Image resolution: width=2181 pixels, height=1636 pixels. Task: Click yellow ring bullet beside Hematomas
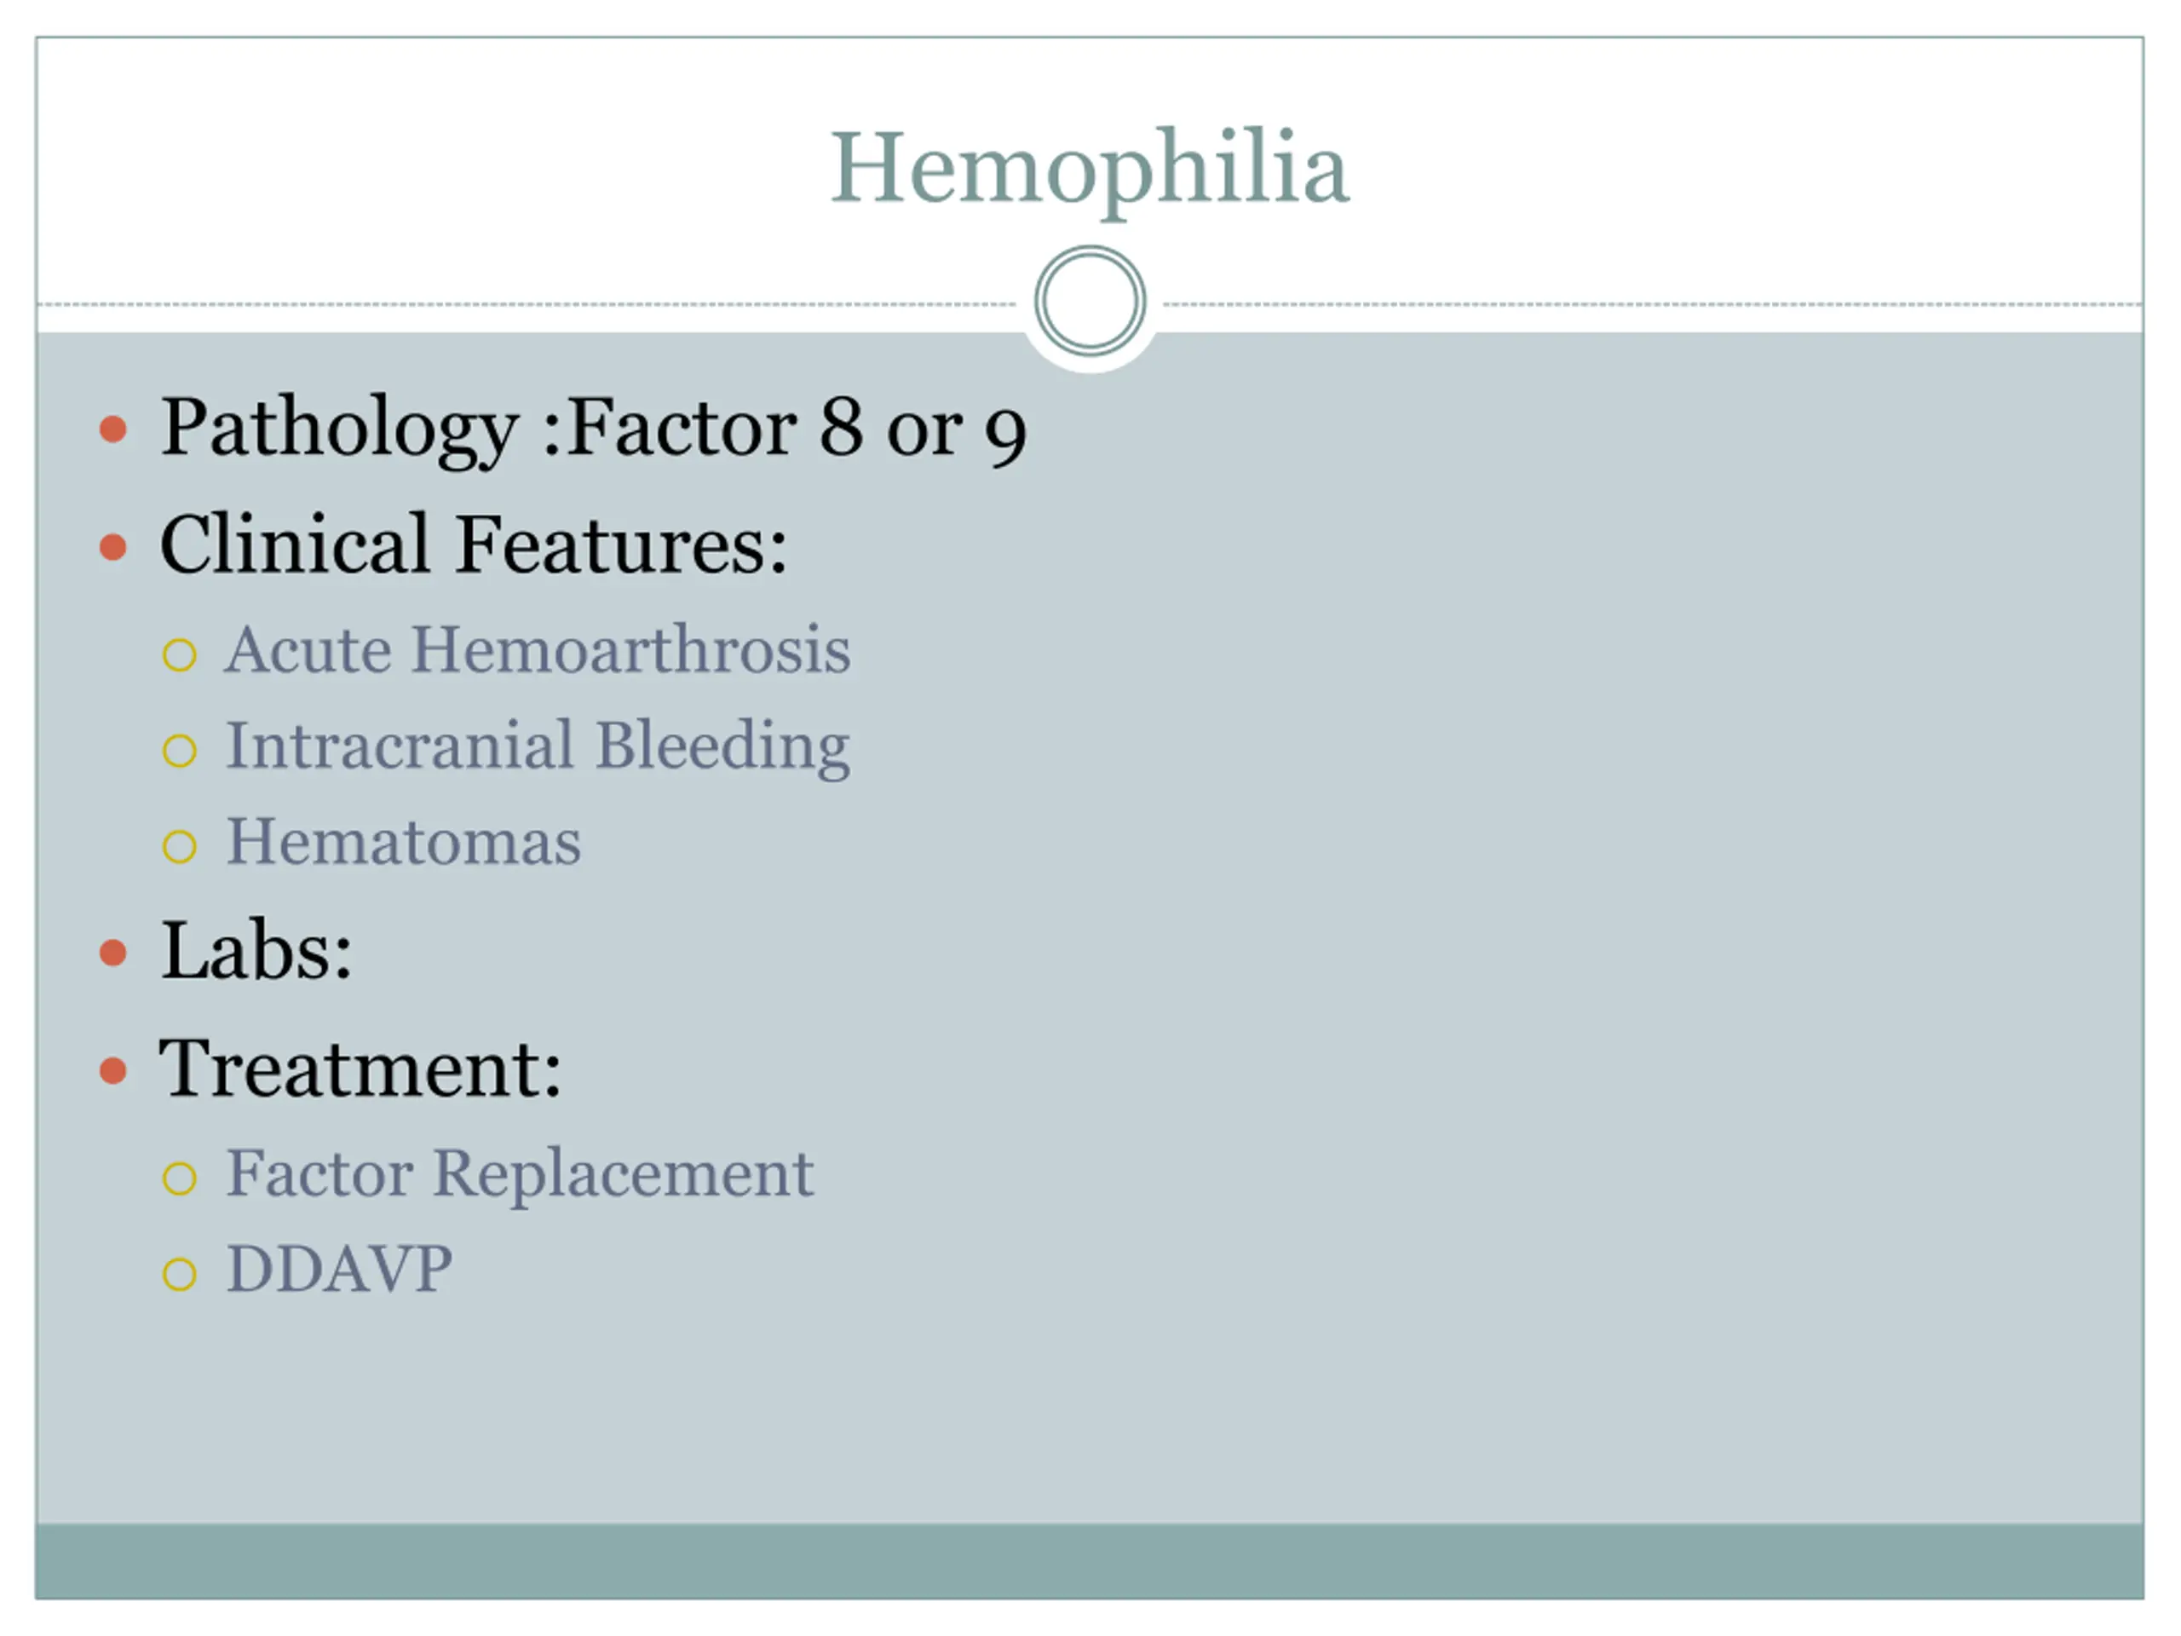[180, 846]
